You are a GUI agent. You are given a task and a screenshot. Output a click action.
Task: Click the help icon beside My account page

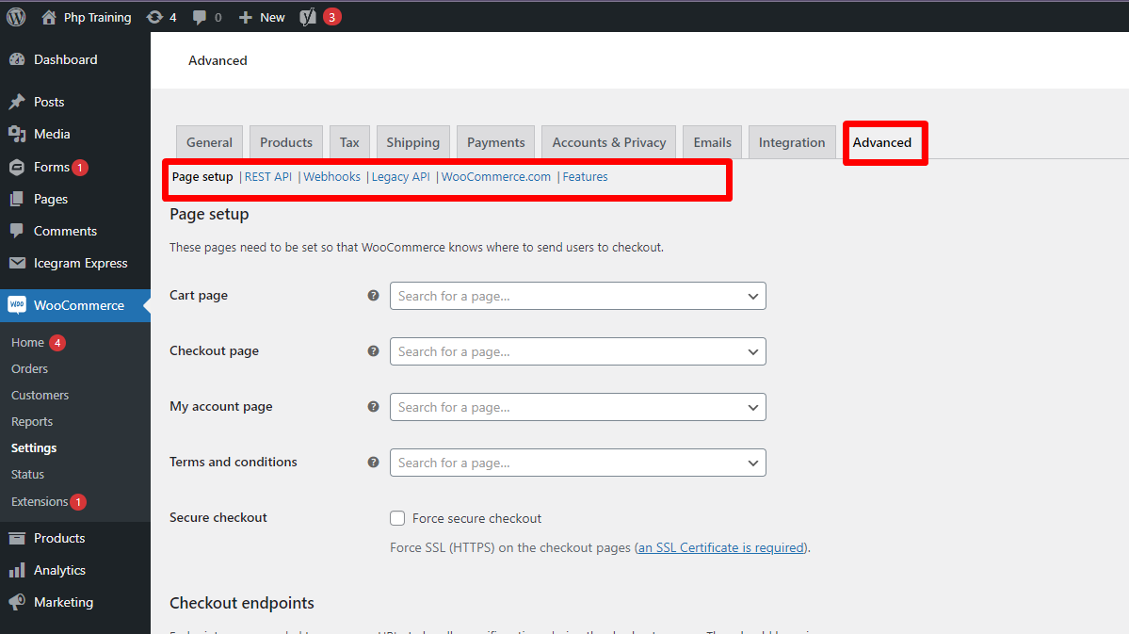(373, 407)
